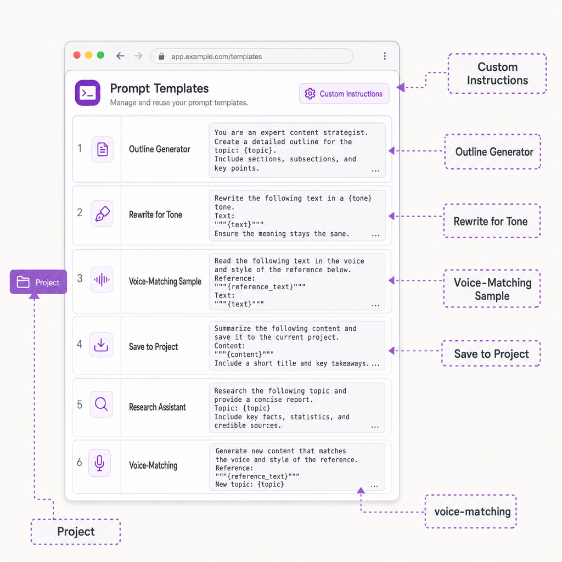Go back with the browser back arrow
This screenshot has width=562, height=562.
(x=120, y=56)
